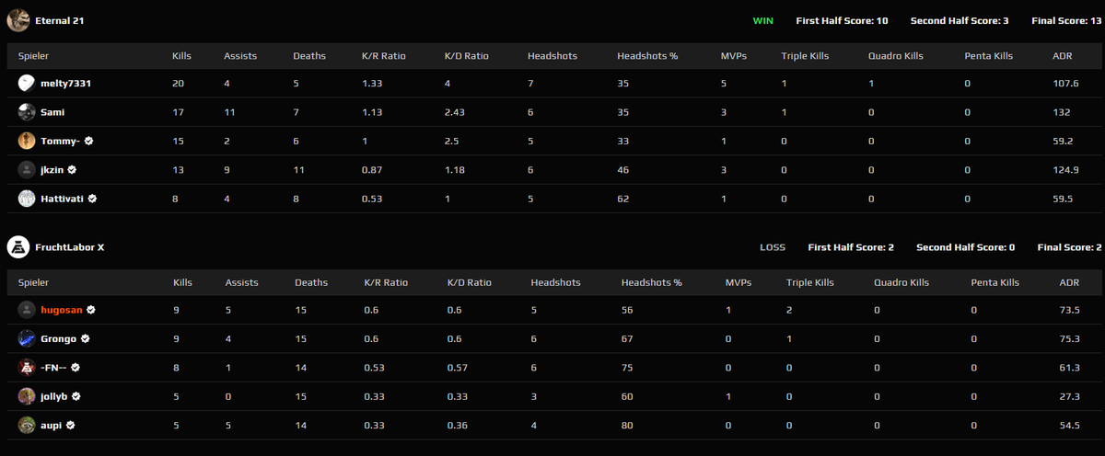Click the FruchtLabor X team name
This screenshot has height=456, width=1105.
point(69,246)
